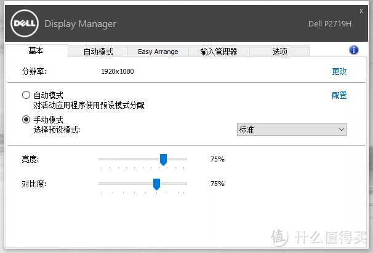This screenshot has width=373, height=253.
Task: Click the contrast 75% value
Action: click(x=217, y=184)
